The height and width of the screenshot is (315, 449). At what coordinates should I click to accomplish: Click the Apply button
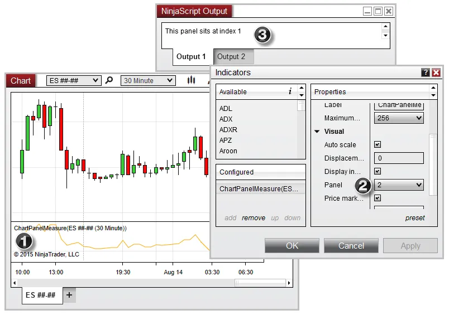(410, 245)
